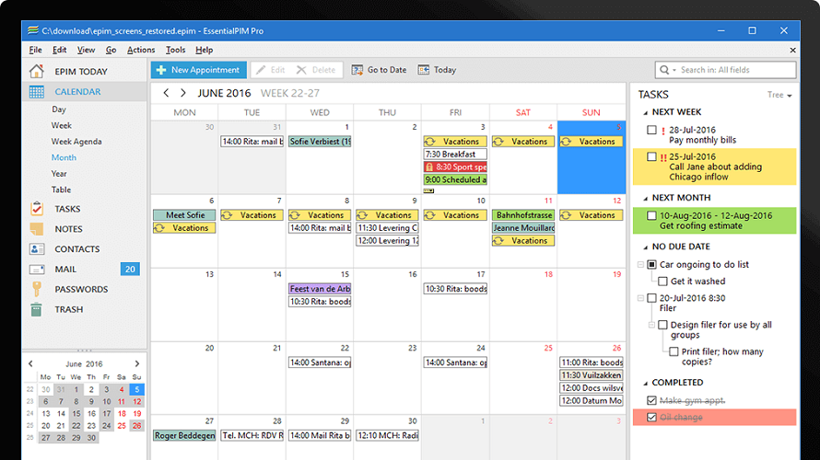This screenshot has height=460, width=820.
Task: Select day 15 in the mini calendar
Action: 76,413
